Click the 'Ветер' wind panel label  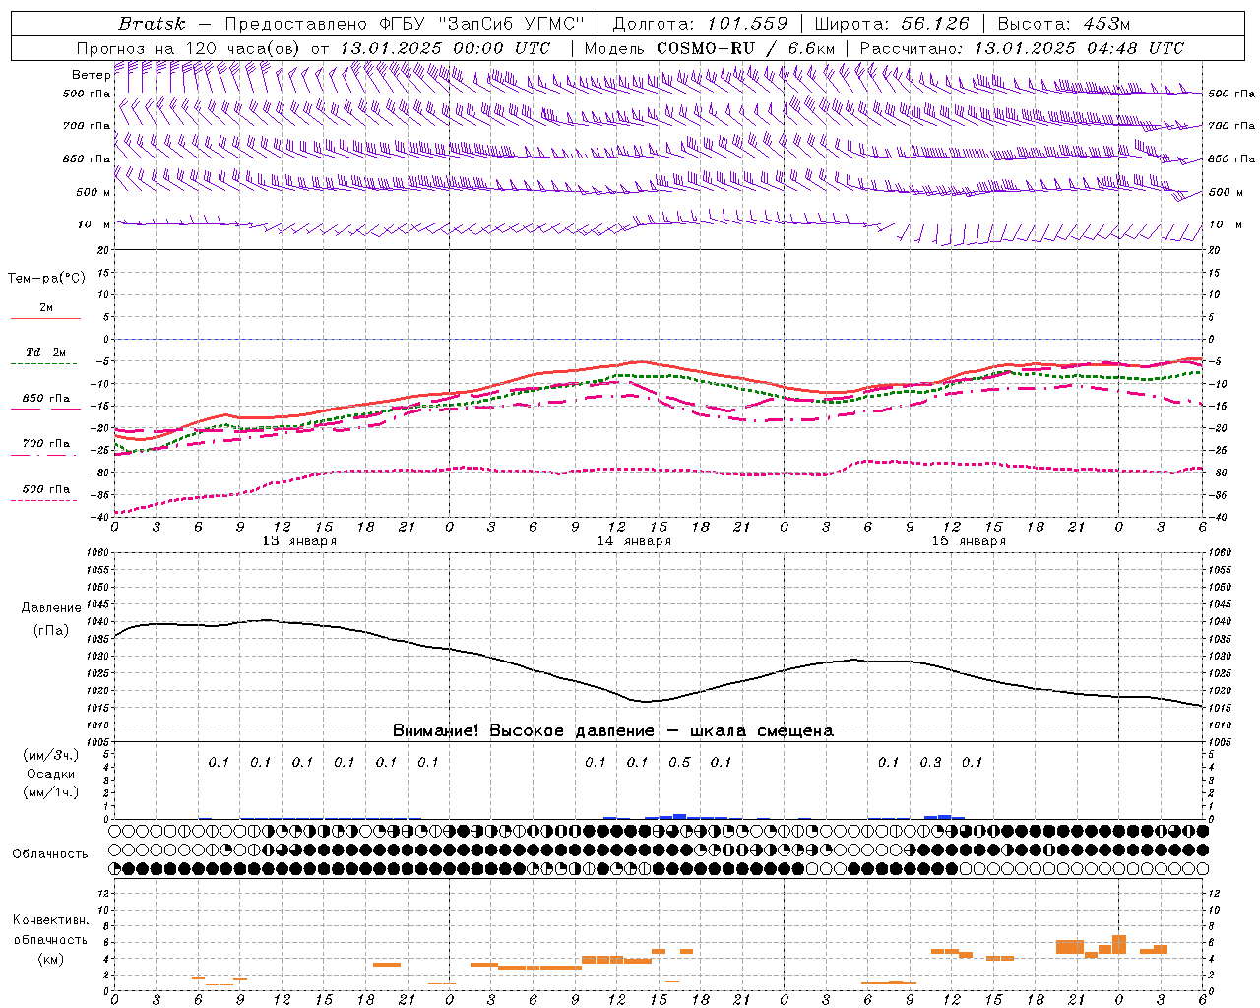91,75
